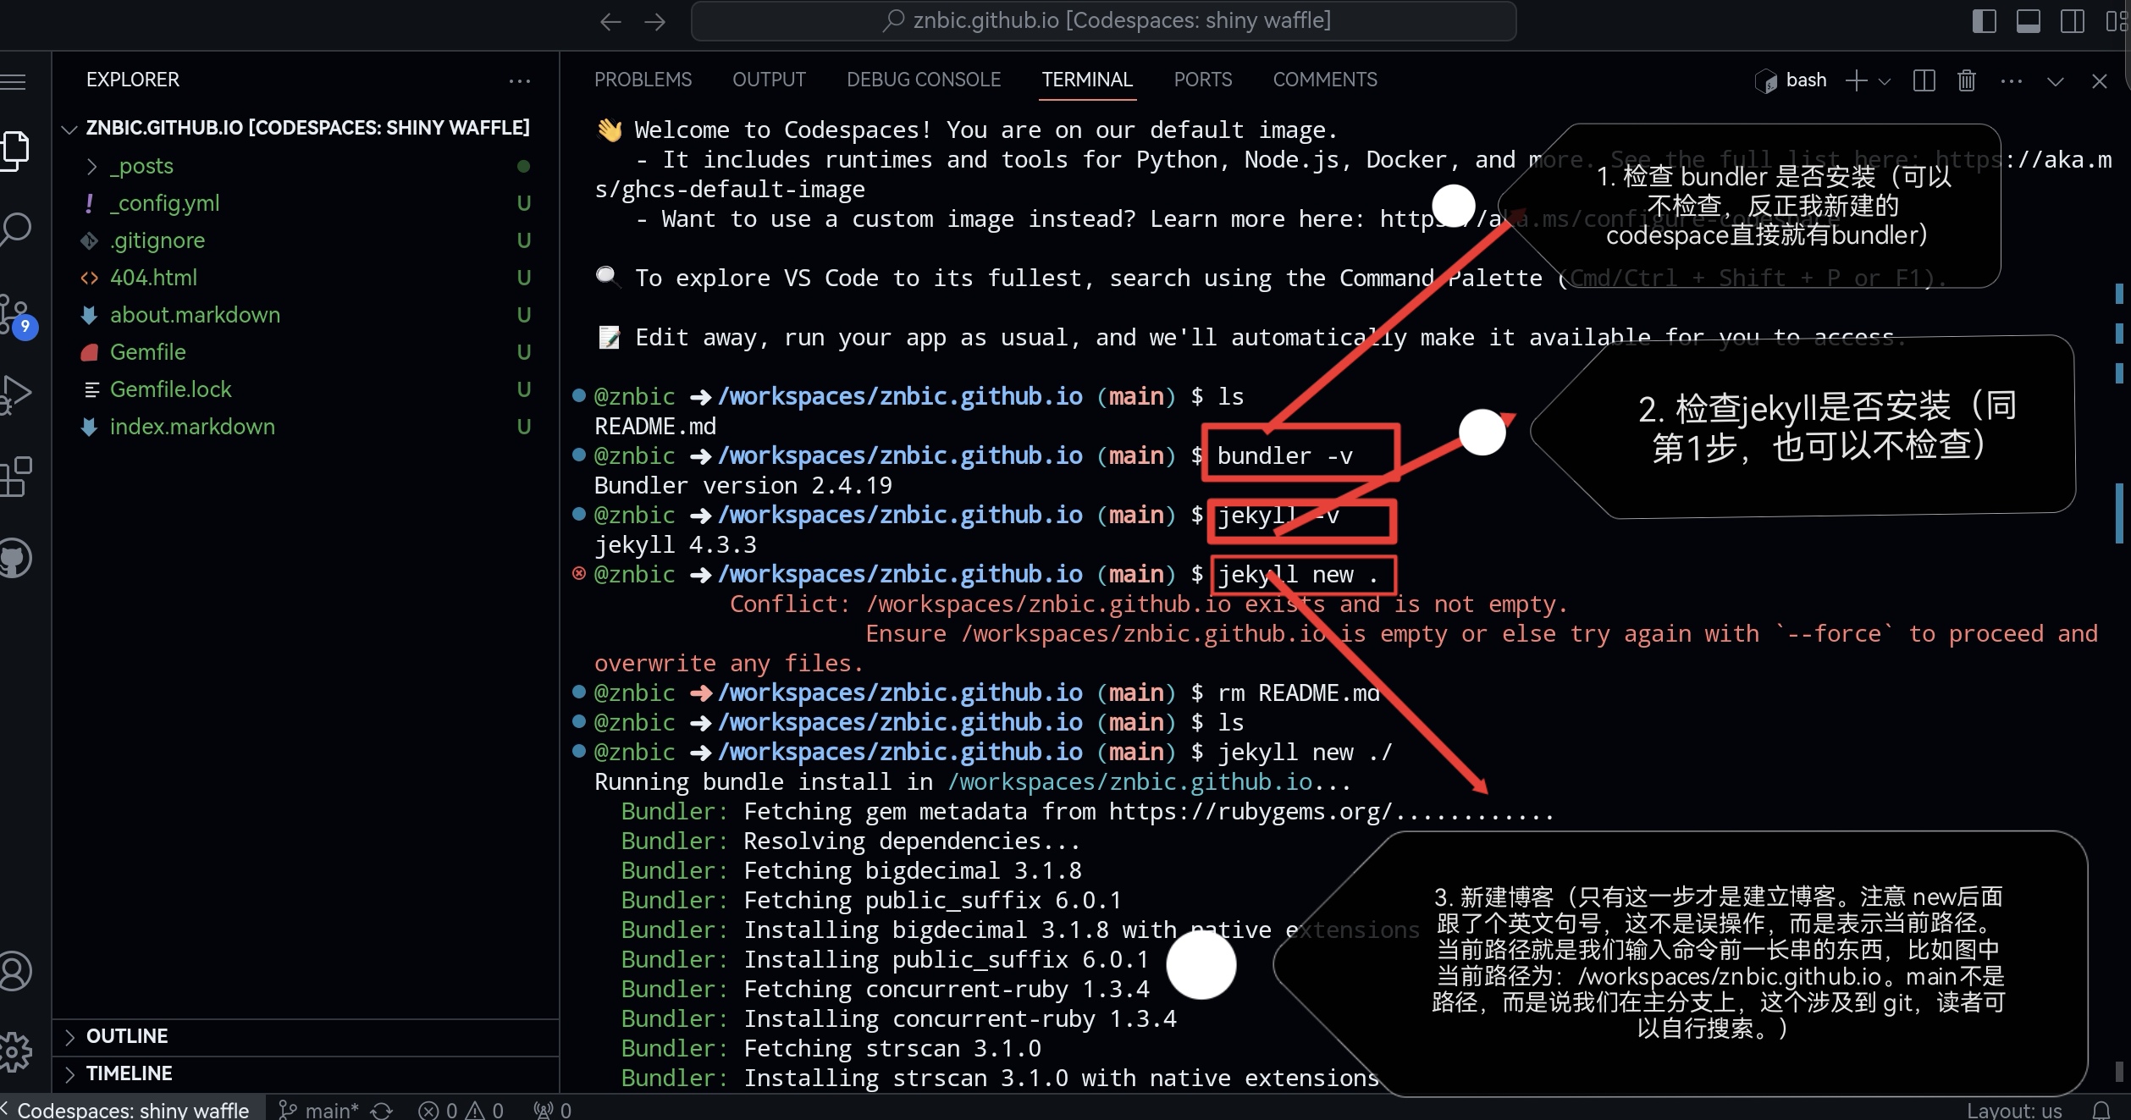This screenshot has height=1120, width=2131.
Task: Click the main* branch in status bar
Action: (318, 1110)
